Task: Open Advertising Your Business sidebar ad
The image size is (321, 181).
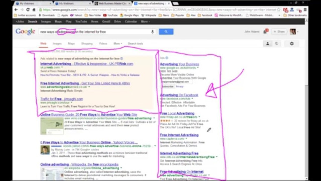Action: 179,64
